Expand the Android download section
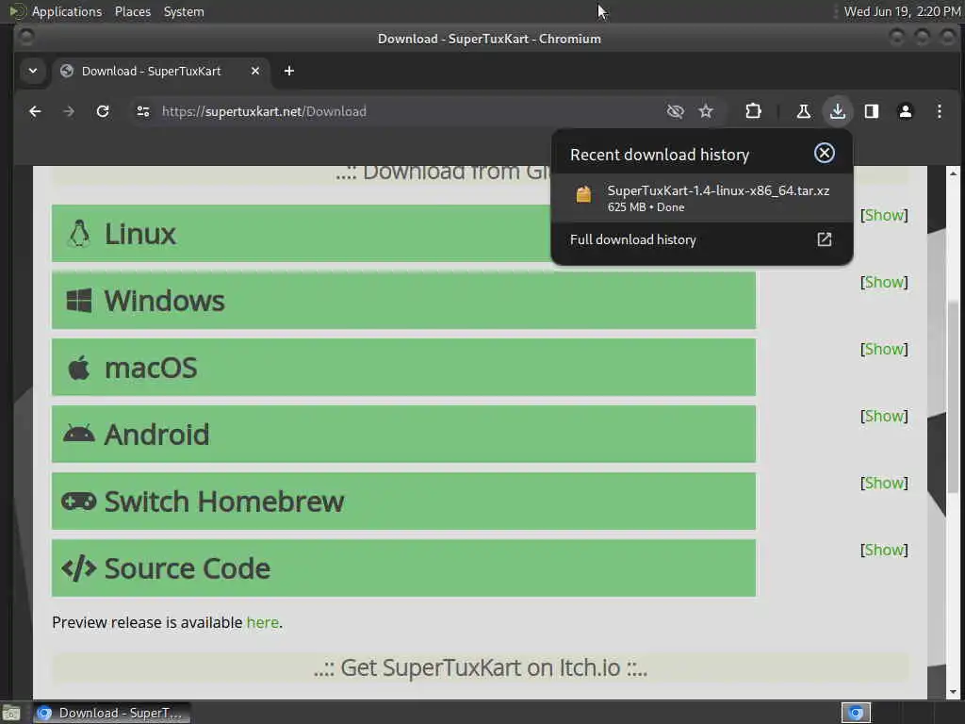 403,434
